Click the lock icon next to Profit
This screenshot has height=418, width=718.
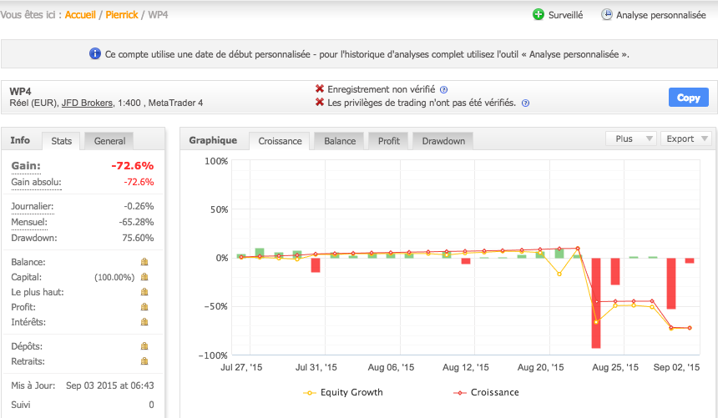144,307
